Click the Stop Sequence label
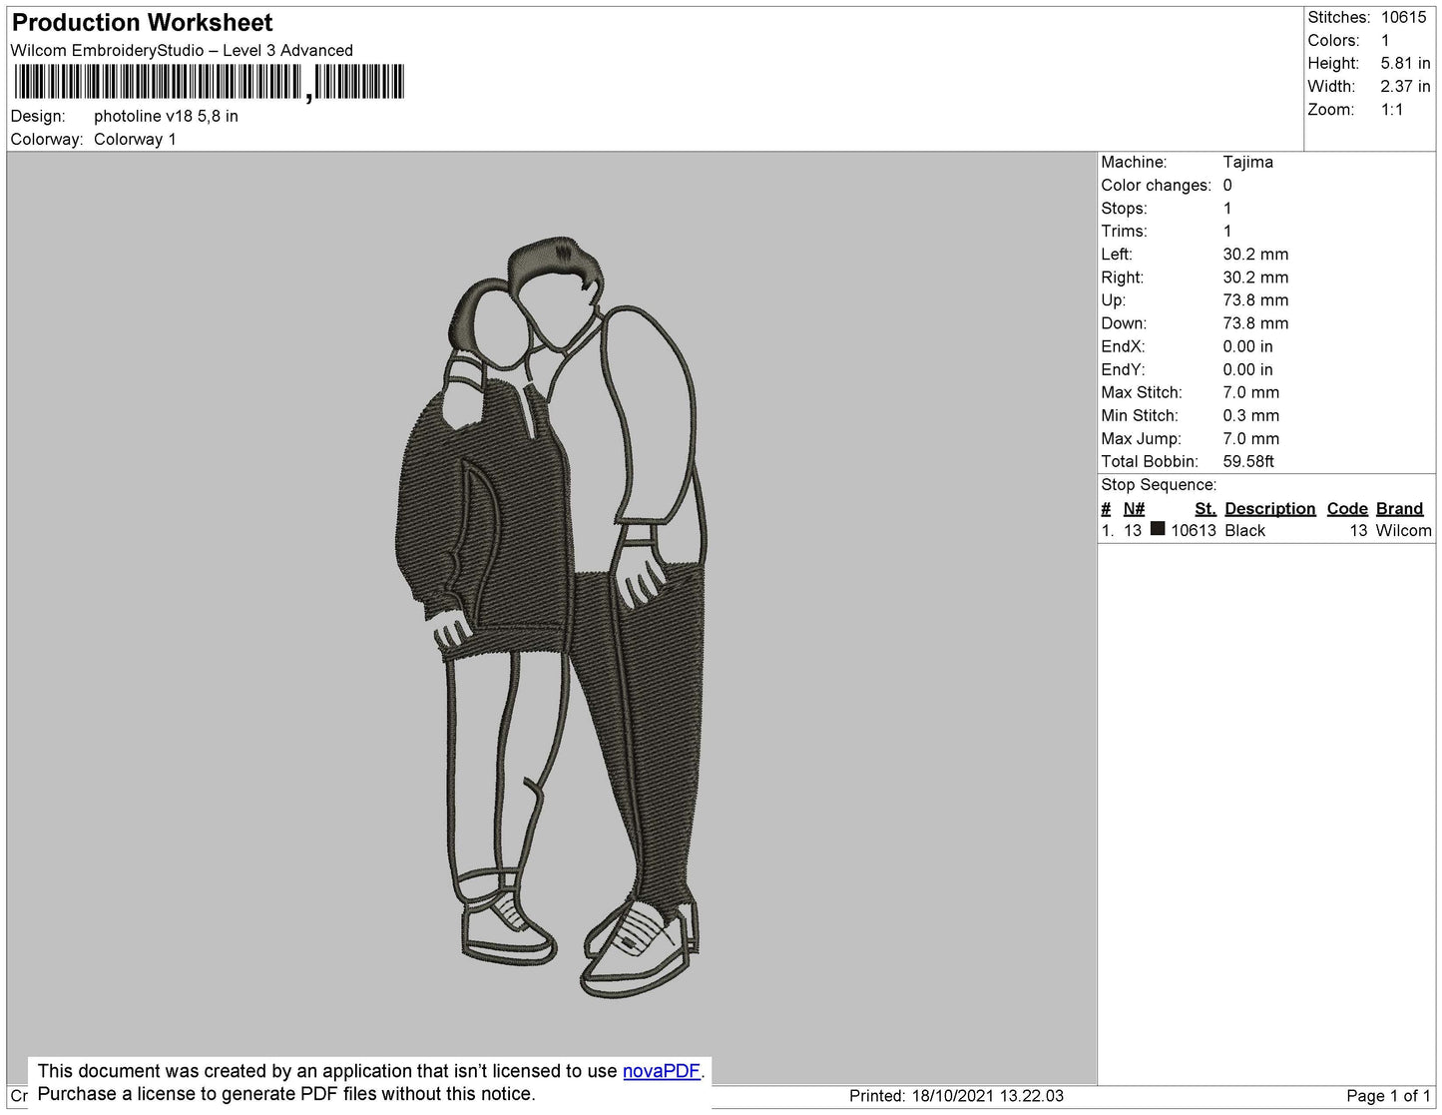The height and width of the screenshot is (1115, 1442). (x=1159, y=484)
